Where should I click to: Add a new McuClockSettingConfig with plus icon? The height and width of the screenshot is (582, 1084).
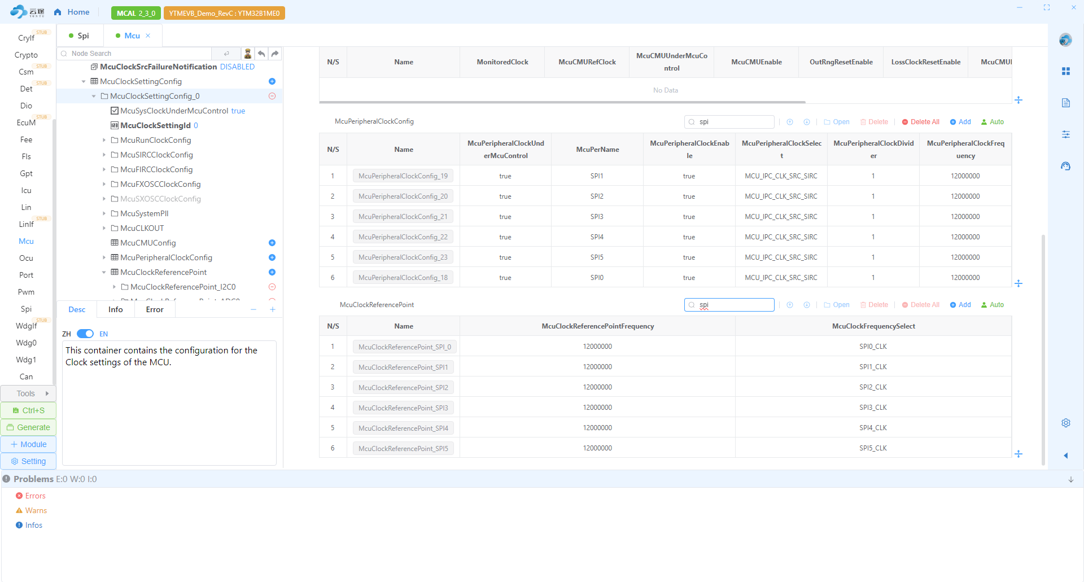272,81
